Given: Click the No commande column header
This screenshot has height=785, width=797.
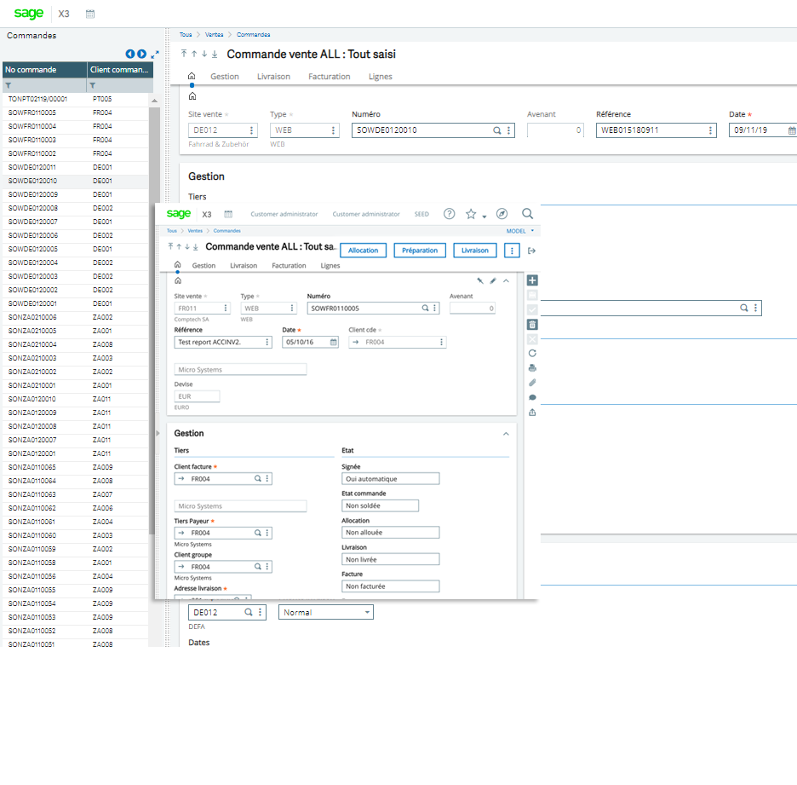Looking at the screenshot, I should (45, 70).
